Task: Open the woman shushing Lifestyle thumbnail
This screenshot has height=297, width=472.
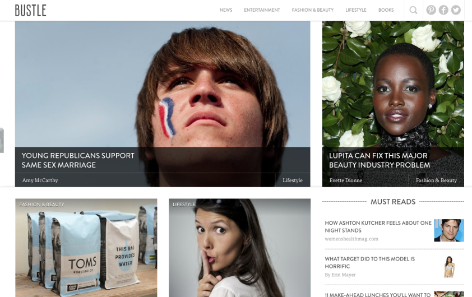Action: [239, 248]
